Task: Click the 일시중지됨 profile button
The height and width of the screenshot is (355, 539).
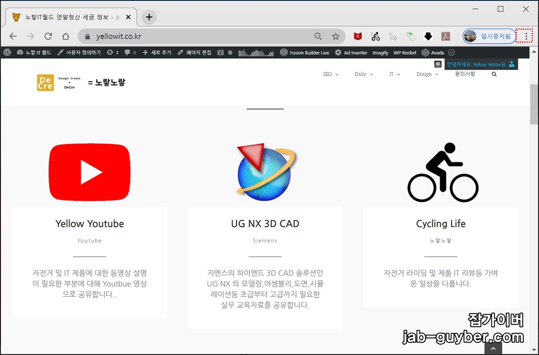Action: click(489, 36)
